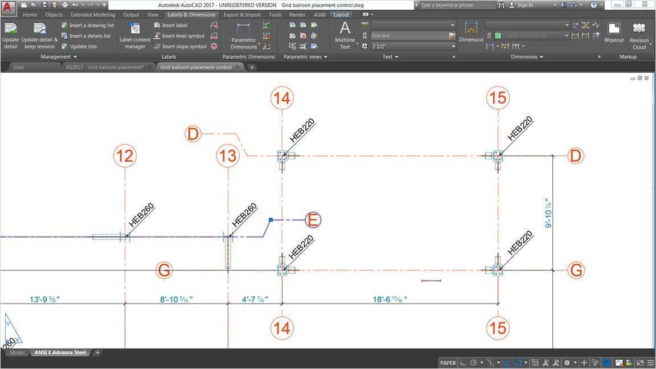This screenshot has height=369, width=656.
Task: Open the Help question mark icon
Action: tap(594, 5)
